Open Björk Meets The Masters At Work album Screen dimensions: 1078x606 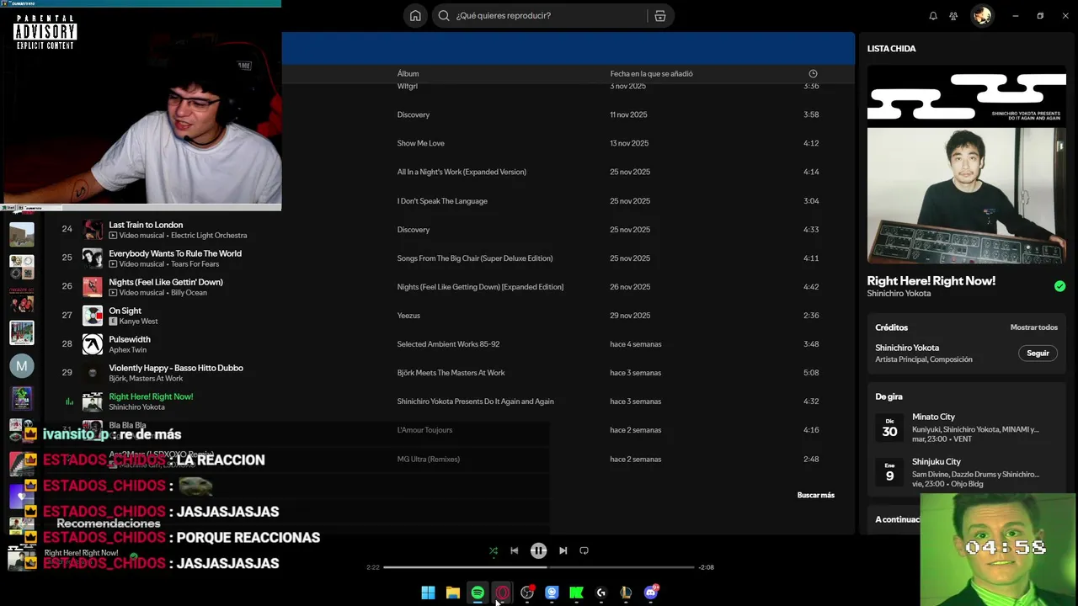click(451, 373)
